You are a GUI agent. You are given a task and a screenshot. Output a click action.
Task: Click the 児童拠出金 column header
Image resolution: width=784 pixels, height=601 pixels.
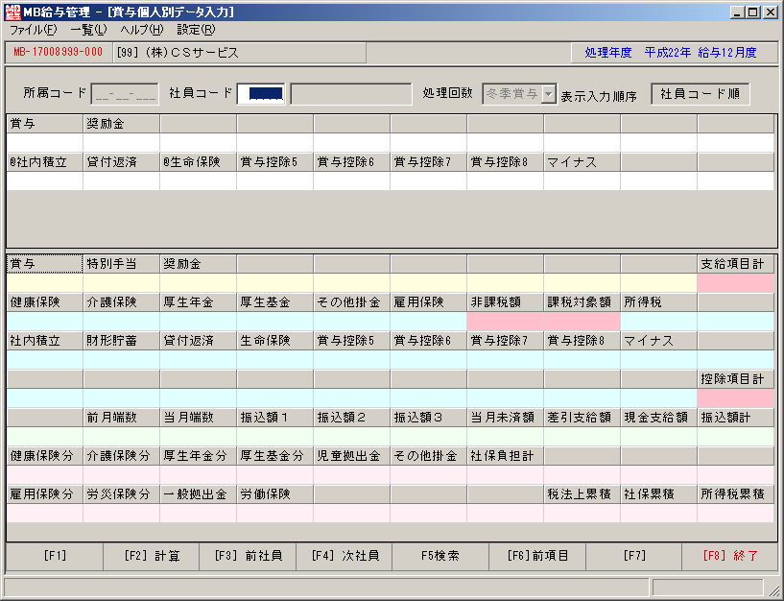pyautogui.click(x=352, y=456)
